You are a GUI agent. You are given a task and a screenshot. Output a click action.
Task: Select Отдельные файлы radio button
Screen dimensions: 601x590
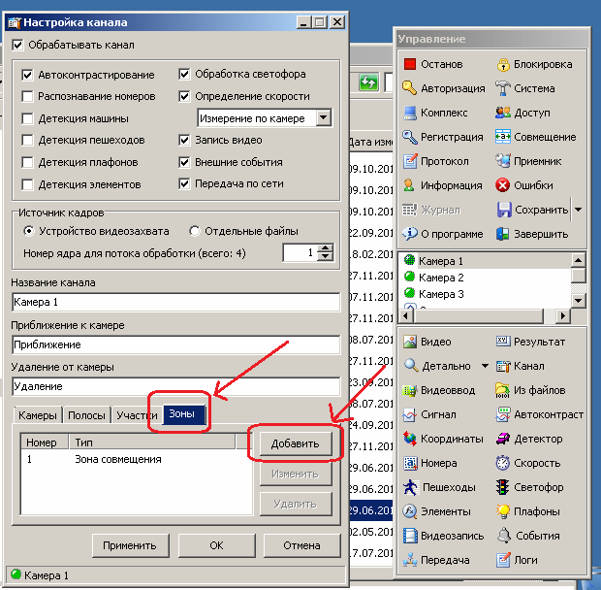tap(195, 231)
